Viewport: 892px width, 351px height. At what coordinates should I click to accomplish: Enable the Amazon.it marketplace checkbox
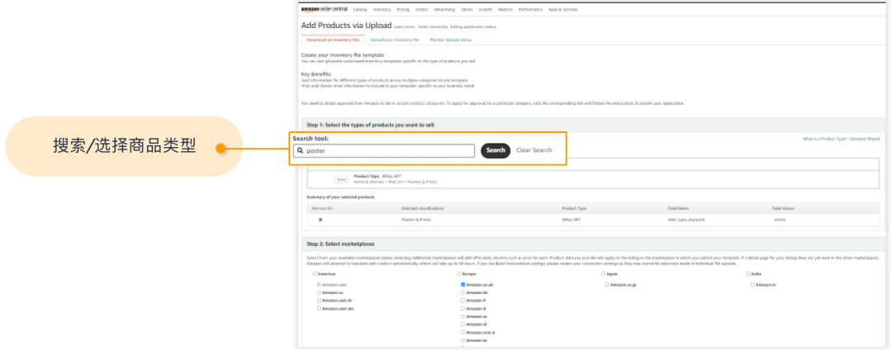(463, 308)
